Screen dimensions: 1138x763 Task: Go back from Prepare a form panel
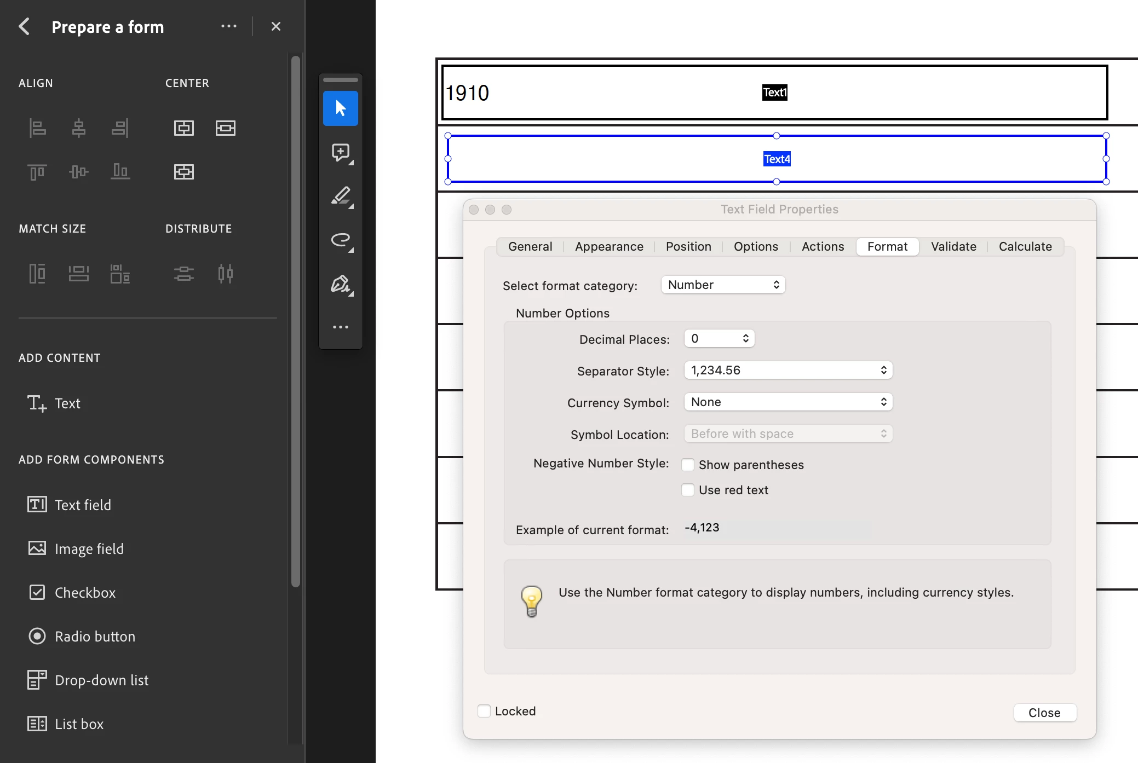(24, 26)
